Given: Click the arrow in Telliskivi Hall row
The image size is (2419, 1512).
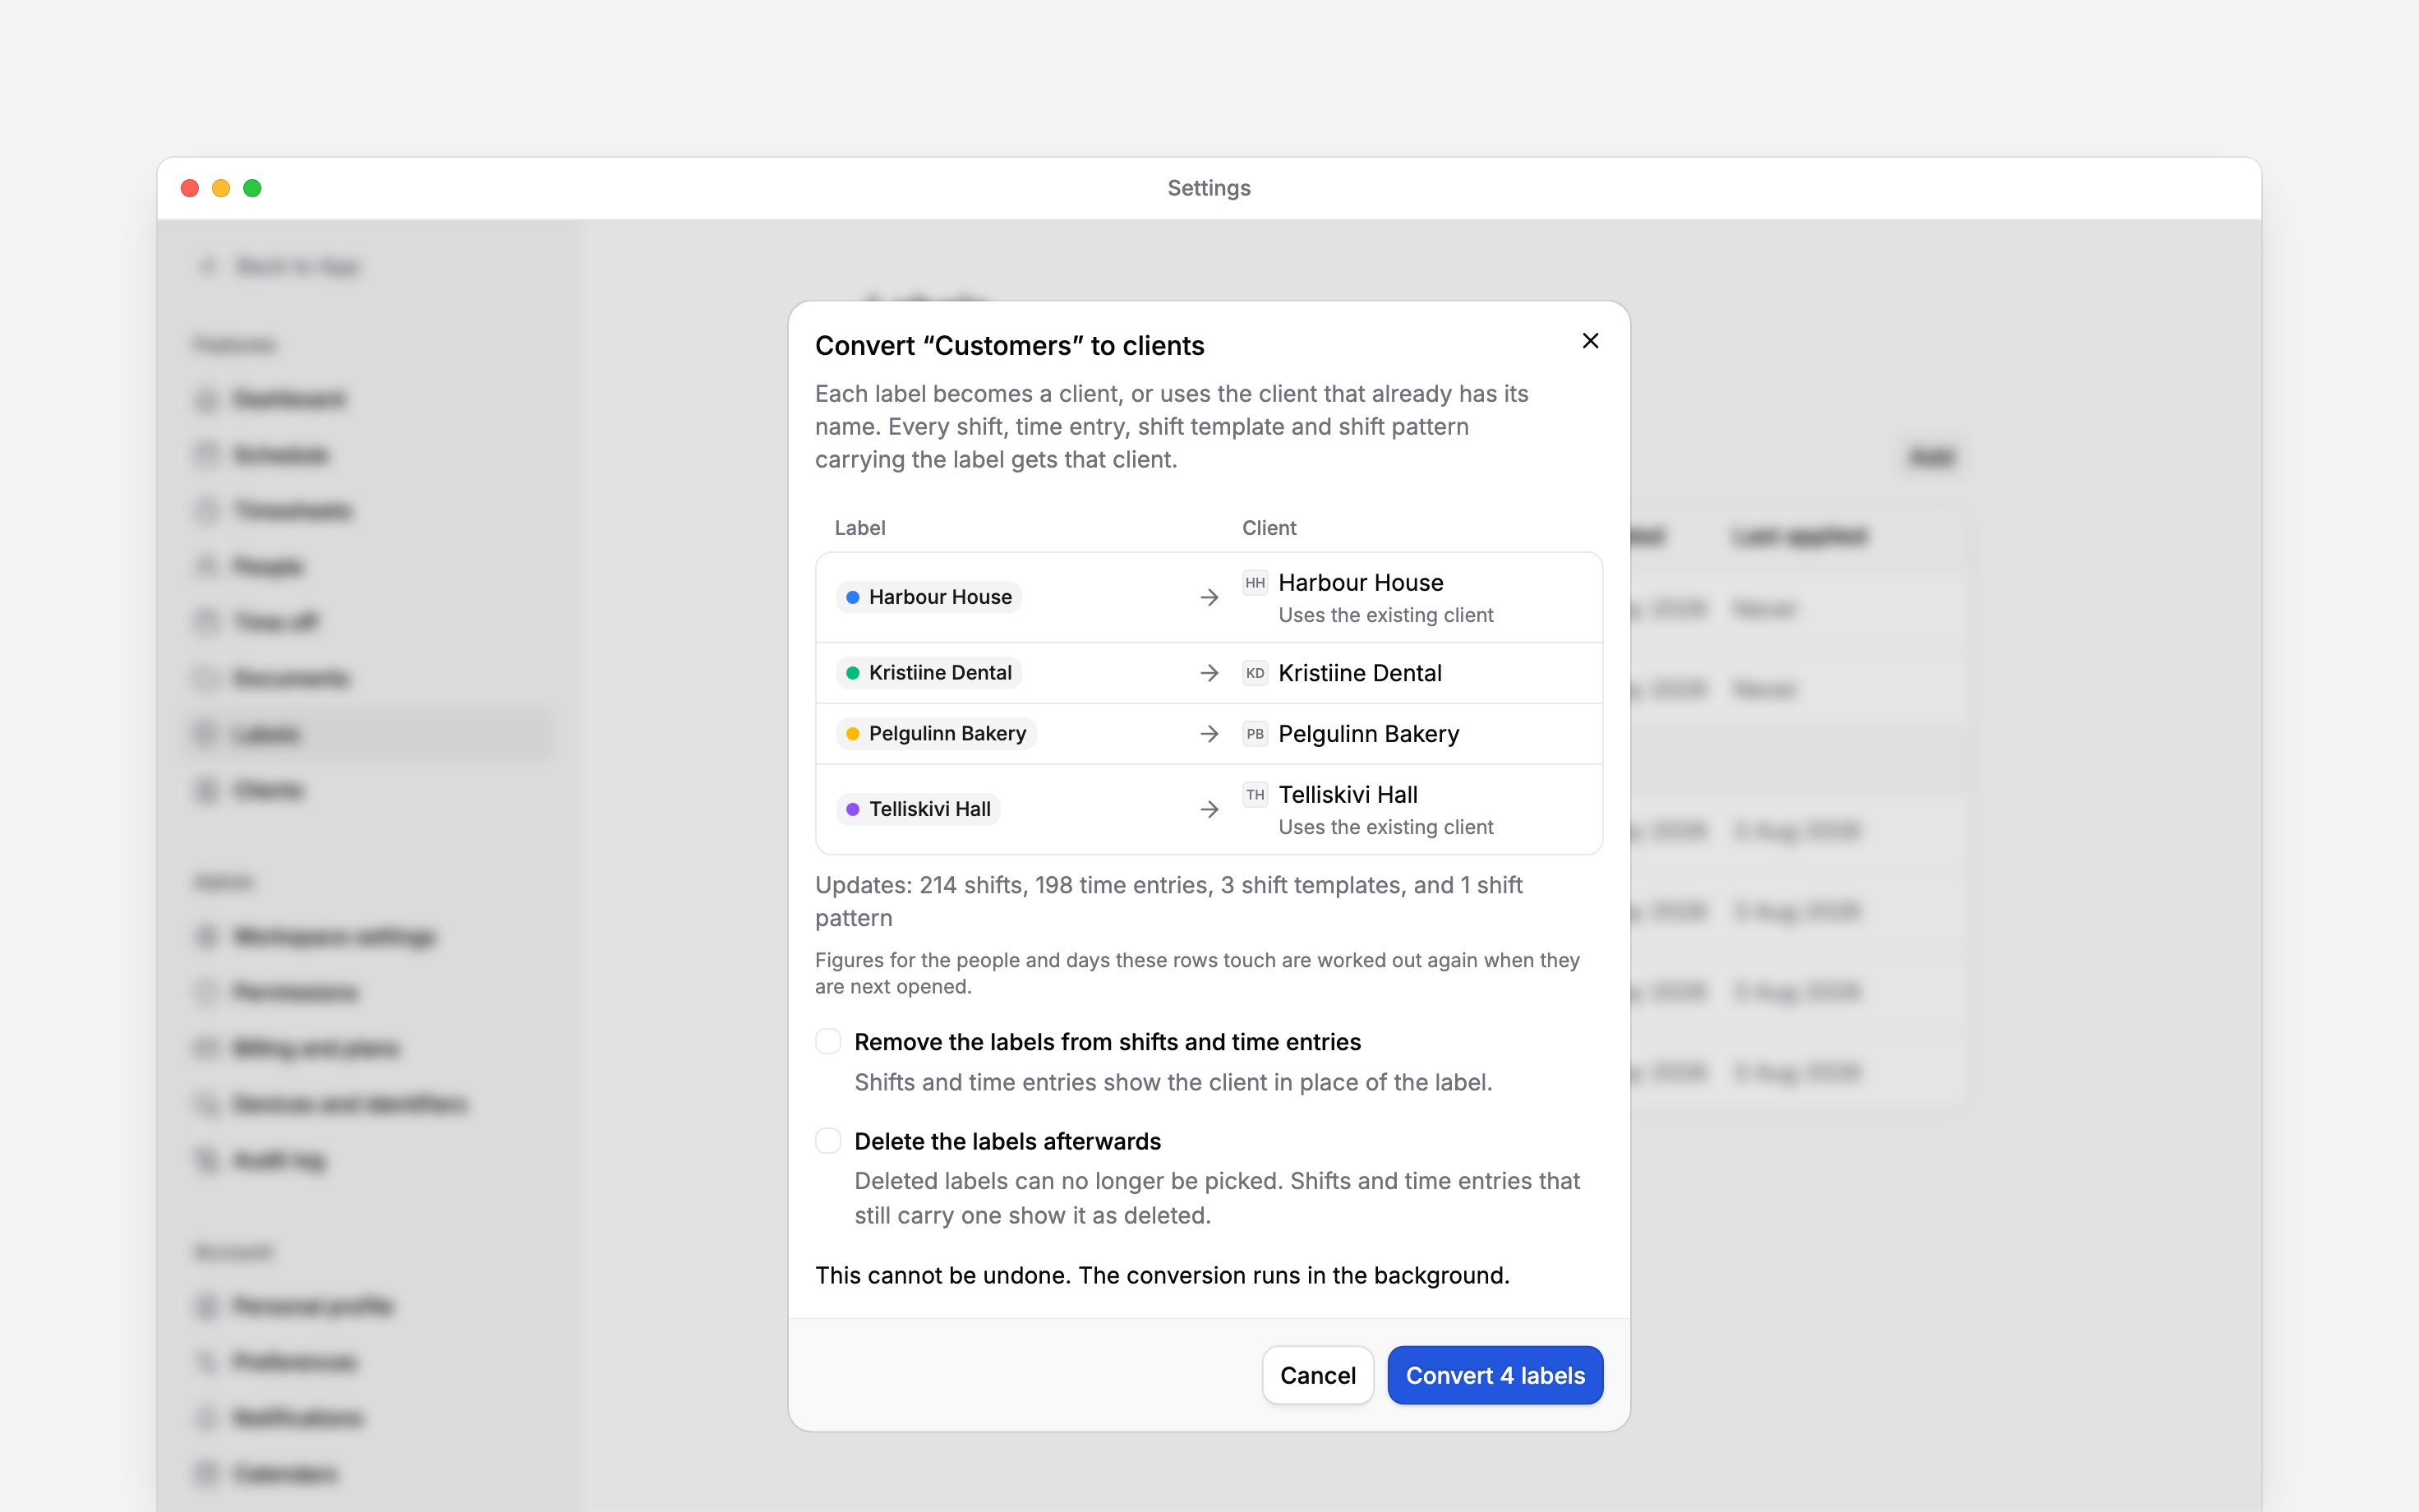Looking at the screenshot, I should point(1209,809).
